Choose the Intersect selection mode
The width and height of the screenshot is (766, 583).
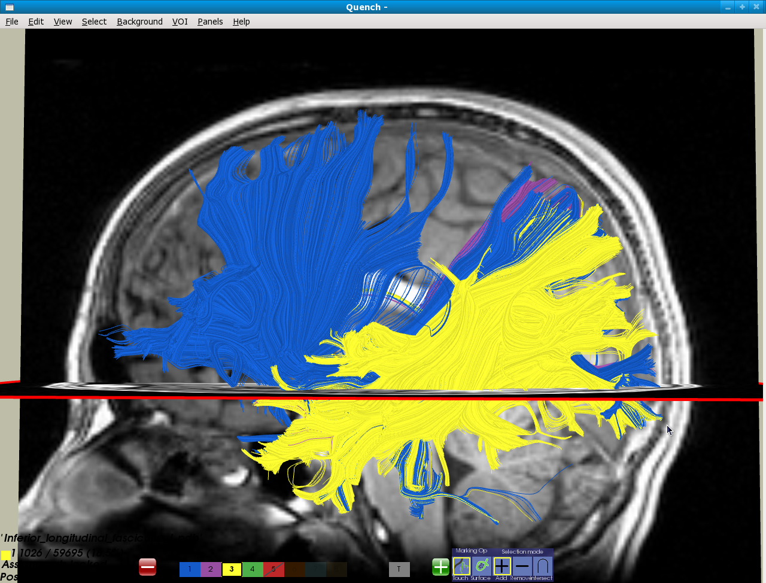click(x=542, y=566)
